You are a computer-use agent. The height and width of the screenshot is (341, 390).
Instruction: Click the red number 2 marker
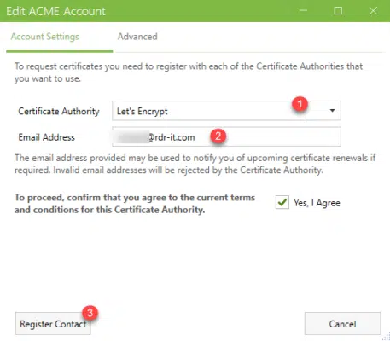click(218, 136)
